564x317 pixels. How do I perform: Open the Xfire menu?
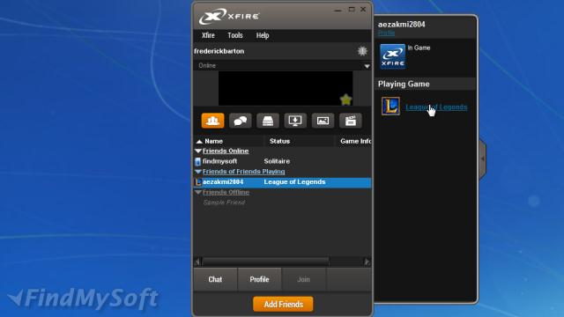tap(208, 35)
